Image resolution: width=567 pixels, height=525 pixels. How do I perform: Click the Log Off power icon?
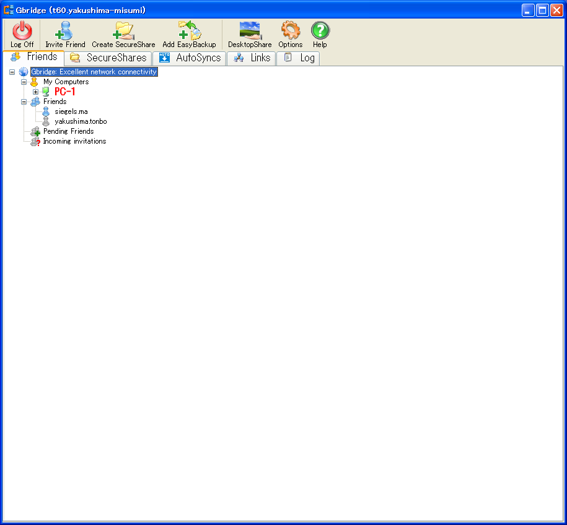[x=22, y=30]
